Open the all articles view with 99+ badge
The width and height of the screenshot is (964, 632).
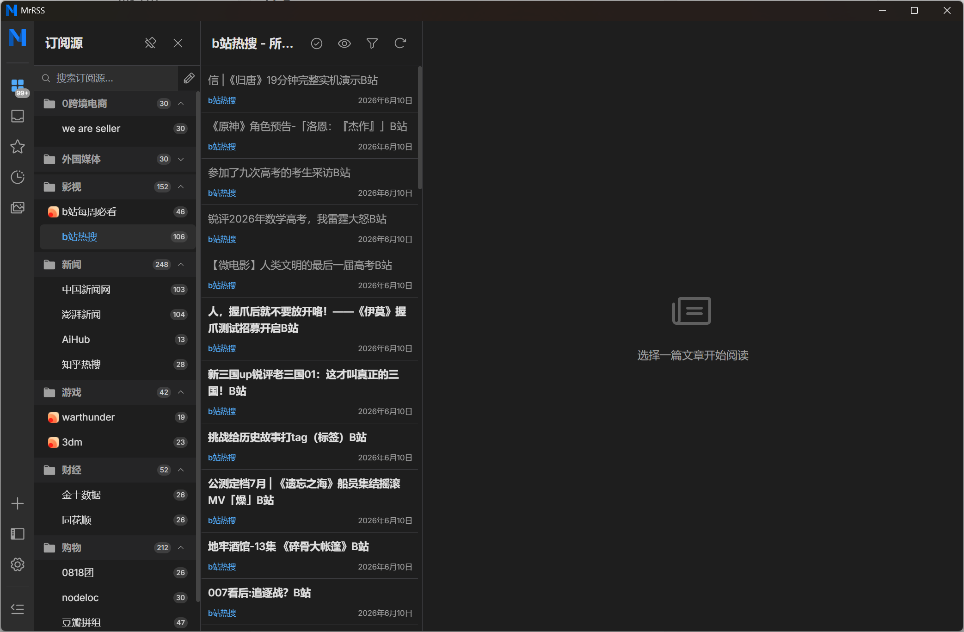click(x=18, y=86)
